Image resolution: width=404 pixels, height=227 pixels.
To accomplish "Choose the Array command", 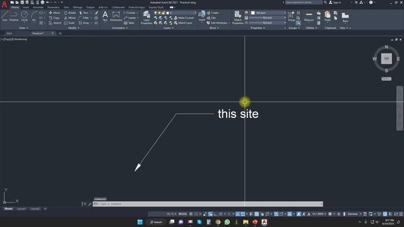I will pos(84,23).
